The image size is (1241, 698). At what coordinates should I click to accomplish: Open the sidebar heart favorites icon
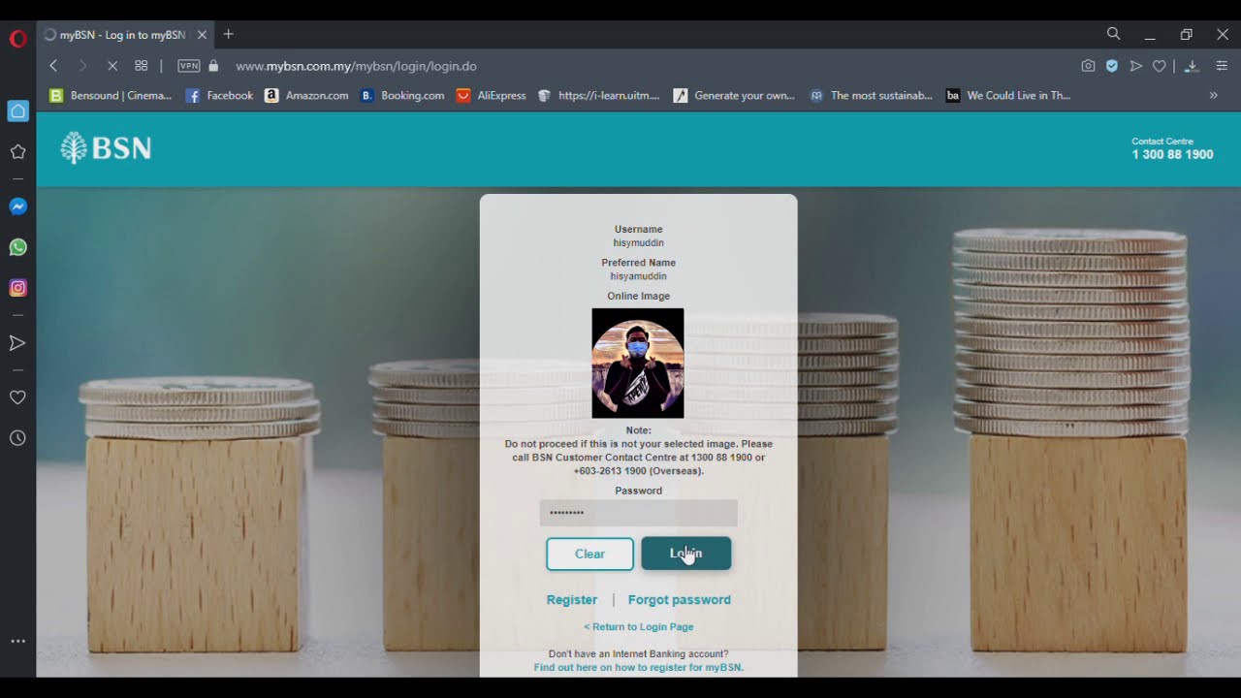(17, 397)
